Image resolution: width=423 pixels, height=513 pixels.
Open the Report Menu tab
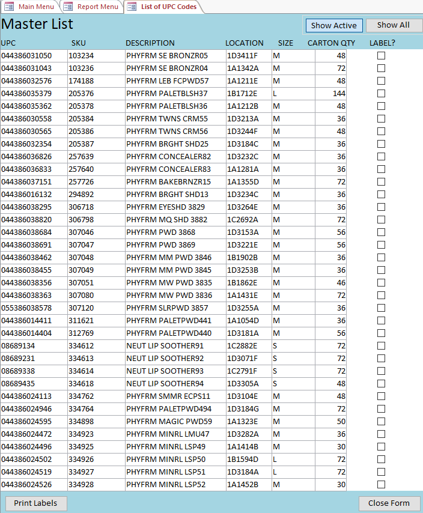coord(97,7)
